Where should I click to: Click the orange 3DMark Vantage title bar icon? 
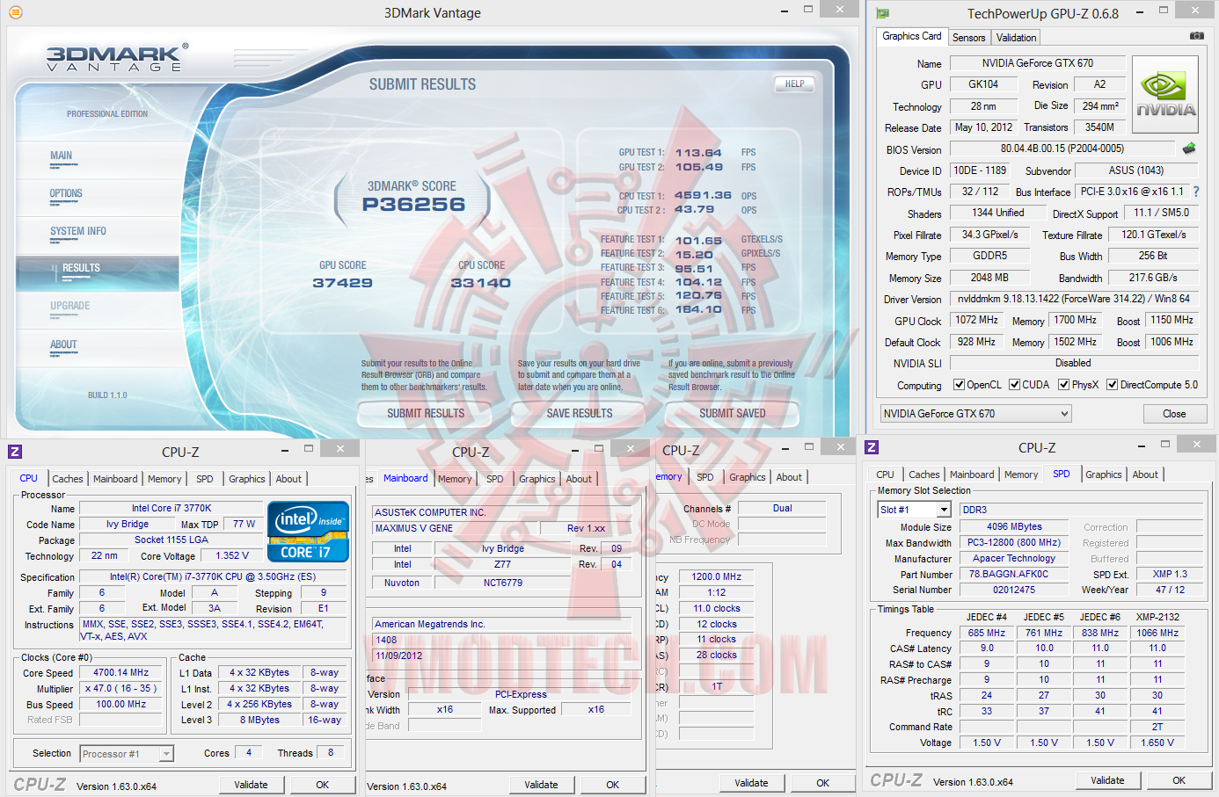pos(15,12)
